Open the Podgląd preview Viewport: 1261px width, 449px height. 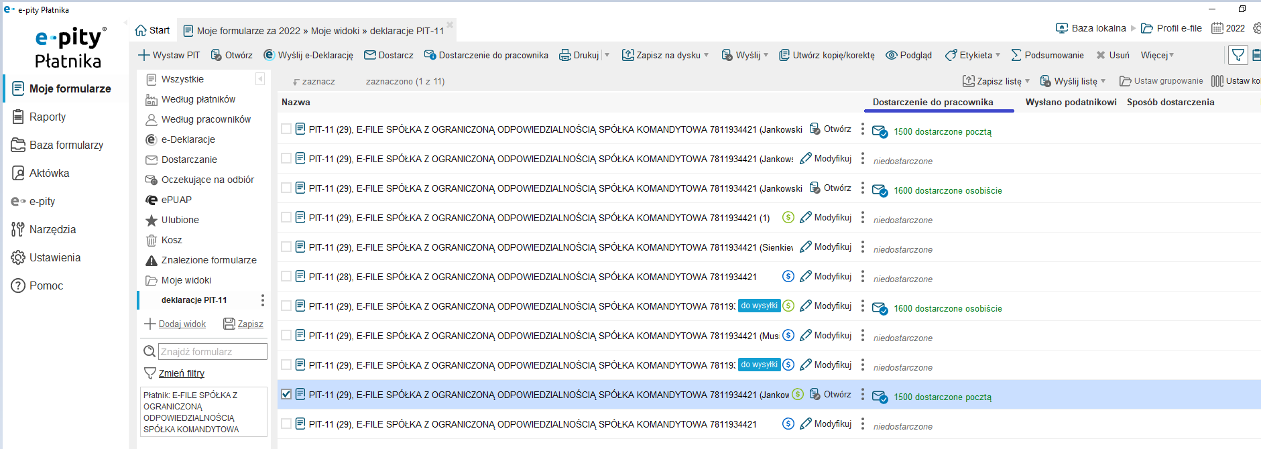click(x=908, y=55)
